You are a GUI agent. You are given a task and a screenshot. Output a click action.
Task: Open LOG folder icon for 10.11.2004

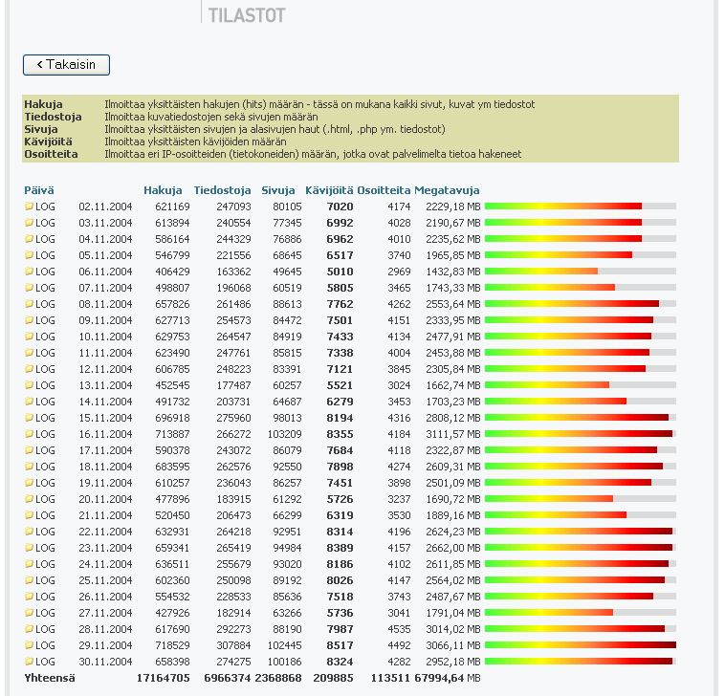click(x=29, y=336)
